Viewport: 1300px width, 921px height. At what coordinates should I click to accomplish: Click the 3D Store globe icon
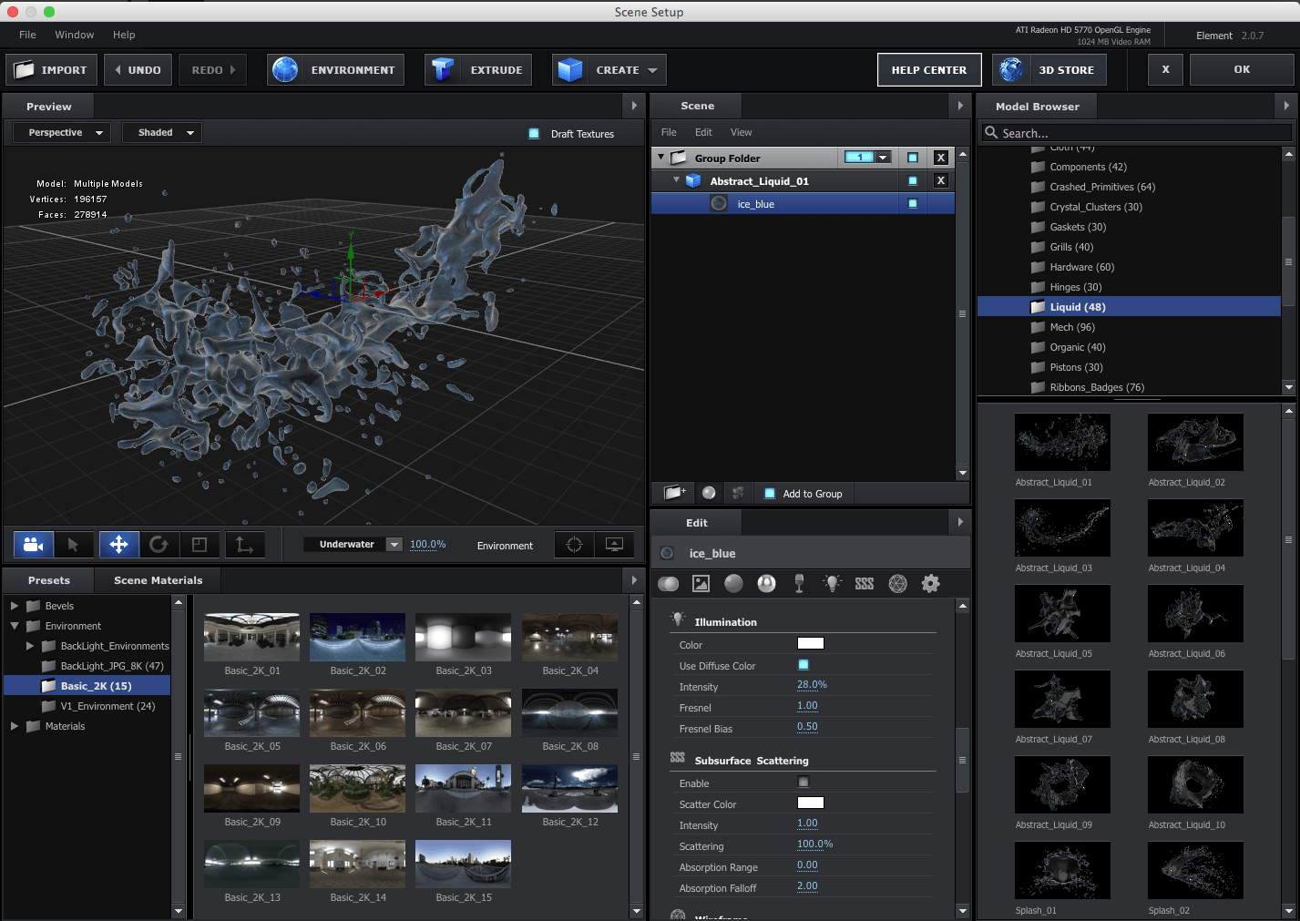[1010, 70]
